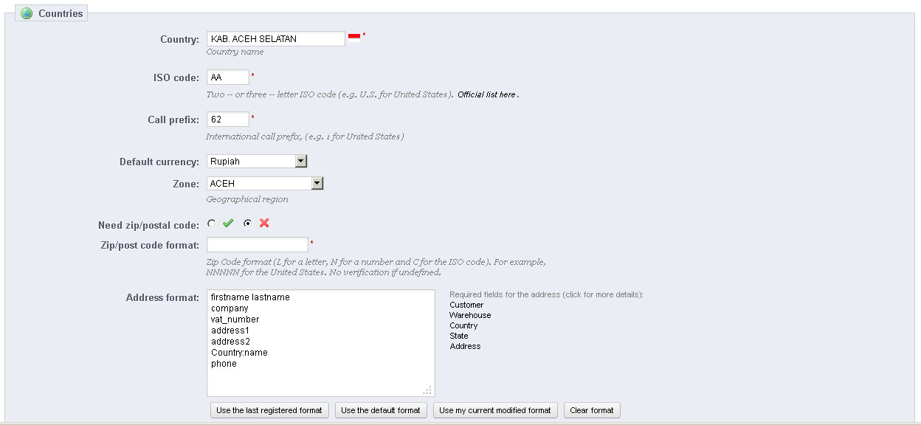This screenshot has width=921, height=425.
Task: Click the globe icon beside Countries heading
Action: coord(27,13)
